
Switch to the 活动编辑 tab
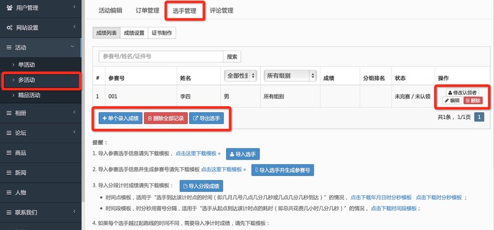pos(111,10)
